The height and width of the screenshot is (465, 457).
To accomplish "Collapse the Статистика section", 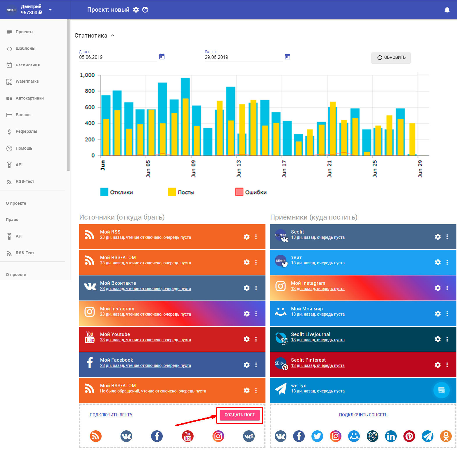I will [x=113, y=36].
